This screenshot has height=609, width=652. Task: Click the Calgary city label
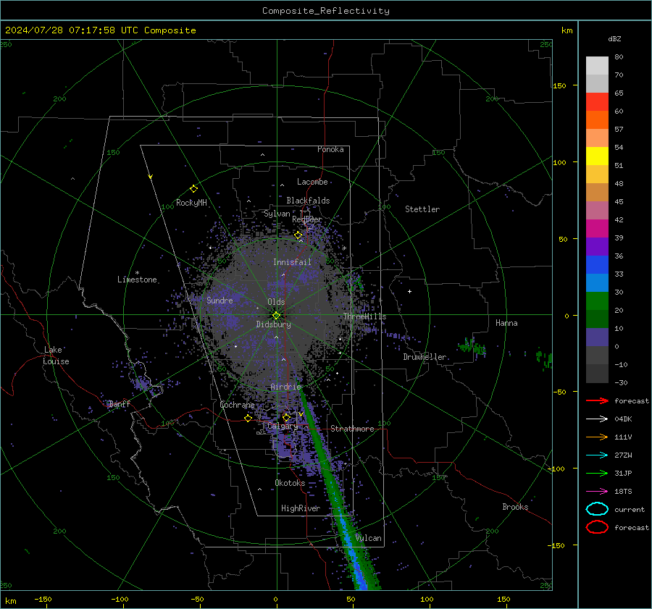tap(283, 426)
